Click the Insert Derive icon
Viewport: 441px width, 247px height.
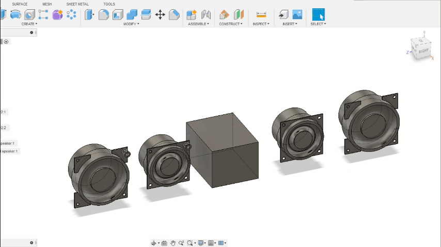[283, 14]
